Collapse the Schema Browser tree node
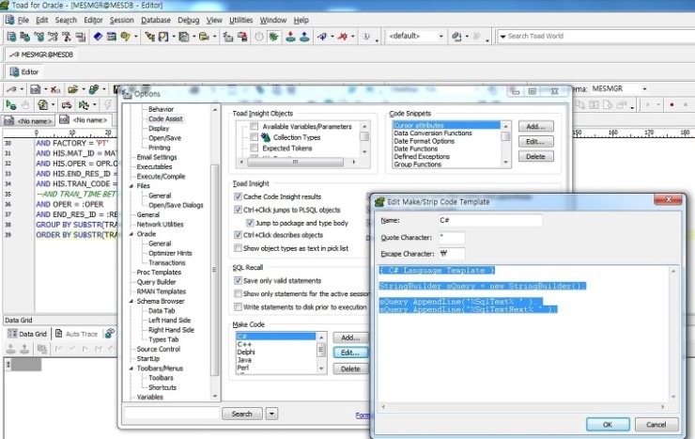695x439 pixels. pyautogui.click(x=131, y=301)
